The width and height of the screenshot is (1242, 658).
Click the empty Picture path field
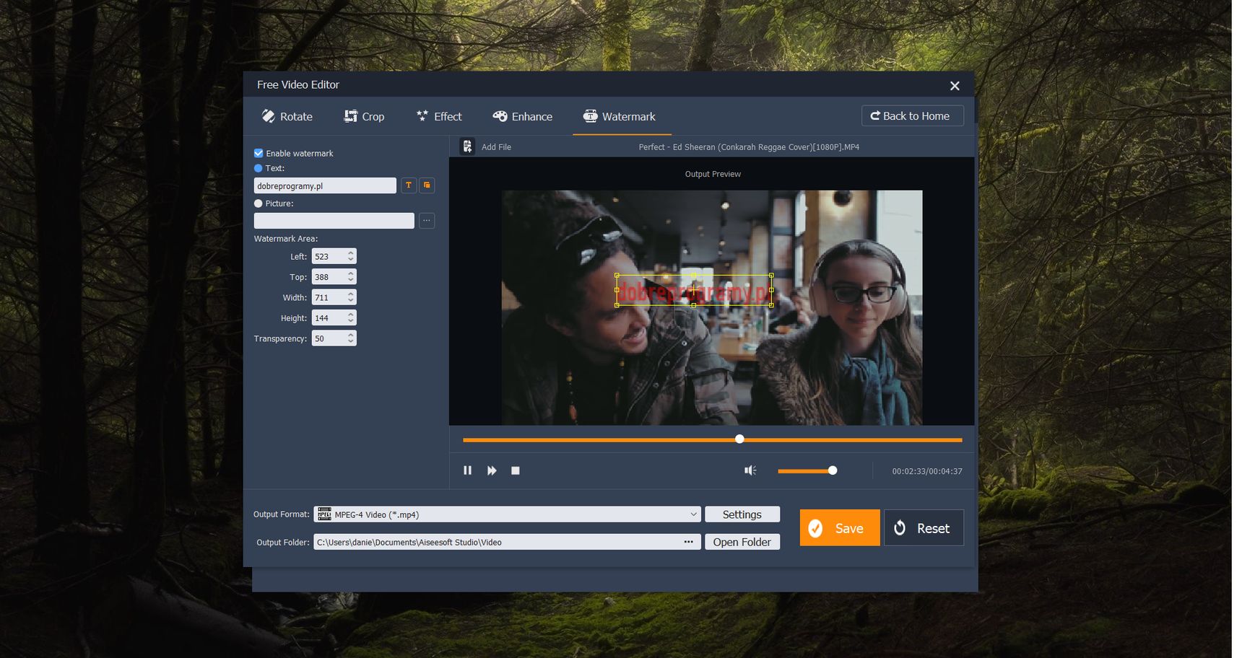334,221
